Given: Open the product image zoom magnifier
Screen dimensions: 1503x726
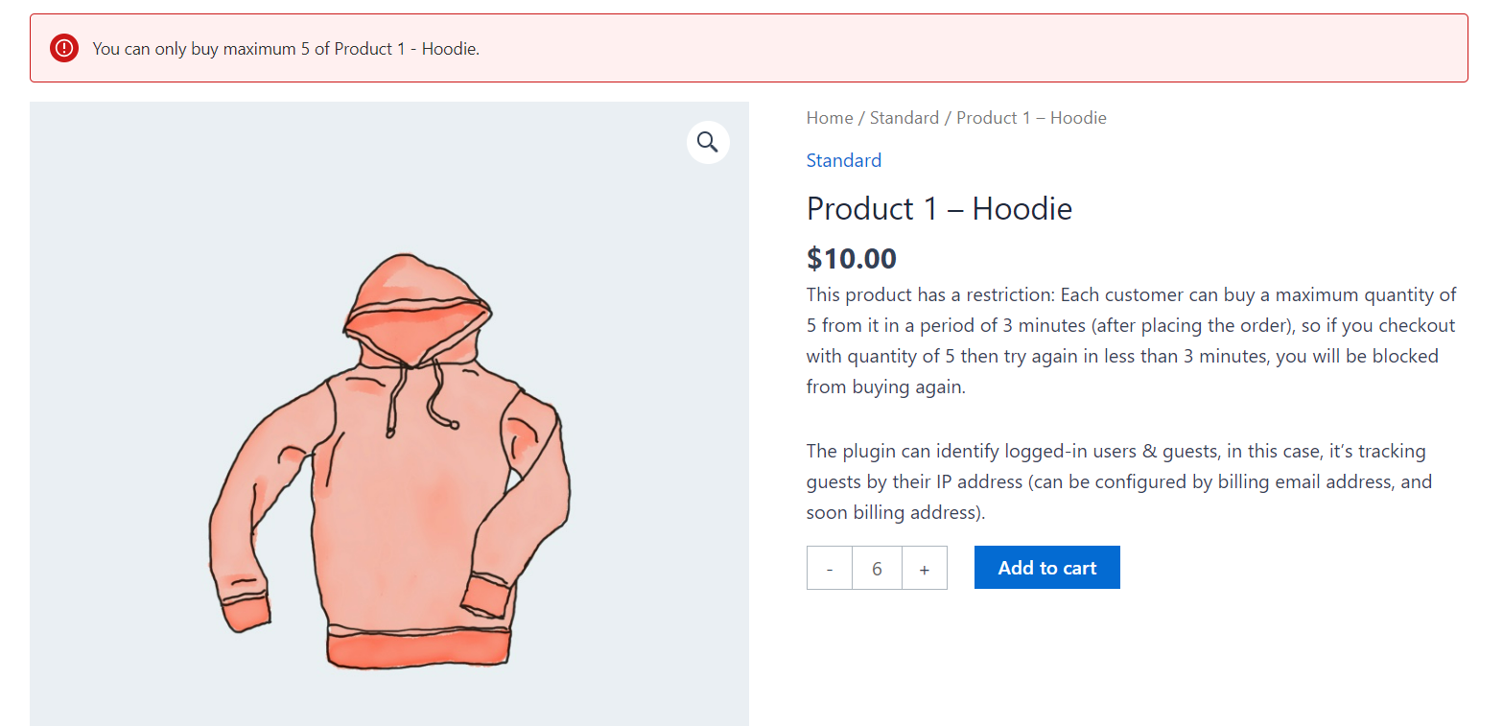Looking at the screenshot, I should coord(708,141).
